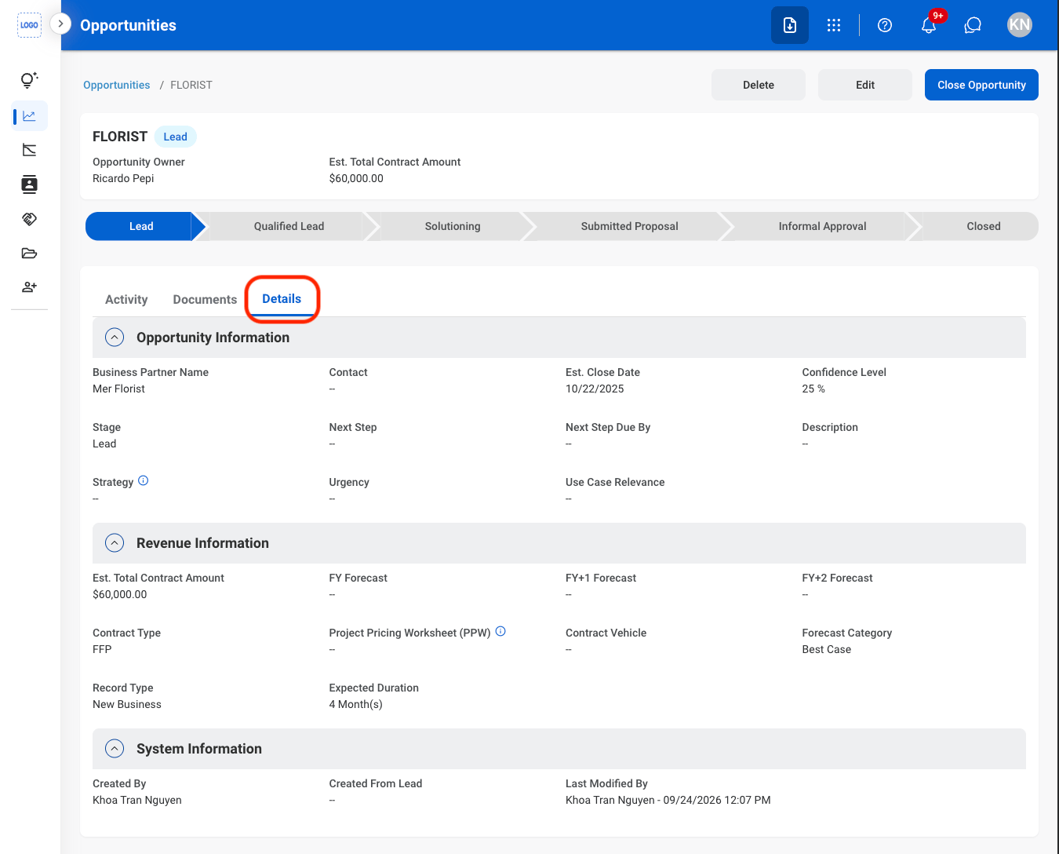Open the handshake partners sidebar icon
Image resolution: width=1059 pixels, height=854 pixels.
29,219
